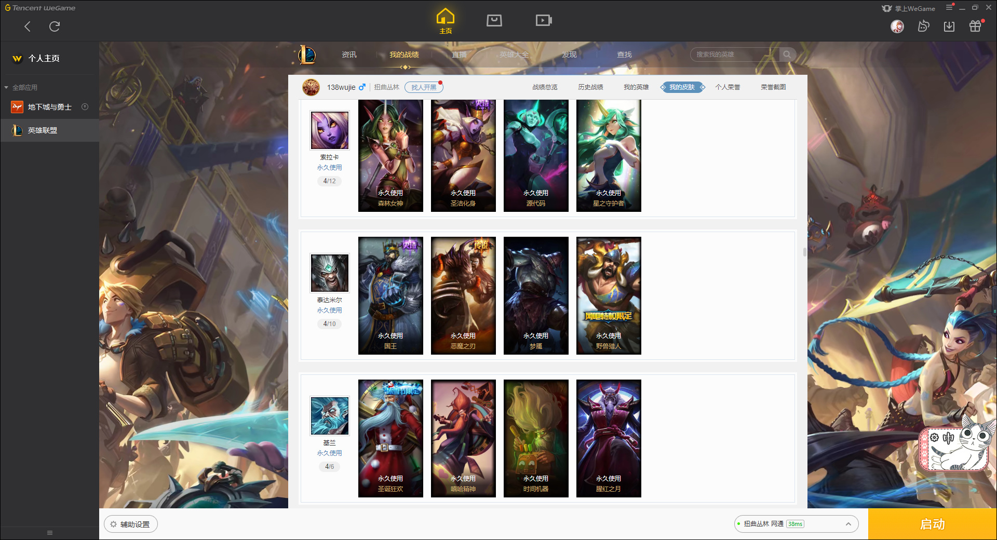Open the 森林女神 skin card

(390, 156)
